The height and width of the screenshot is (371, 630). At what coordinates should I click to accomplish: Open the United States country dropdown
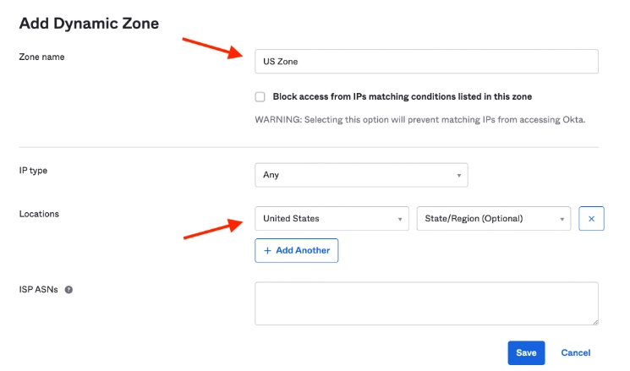click(331, 218)
